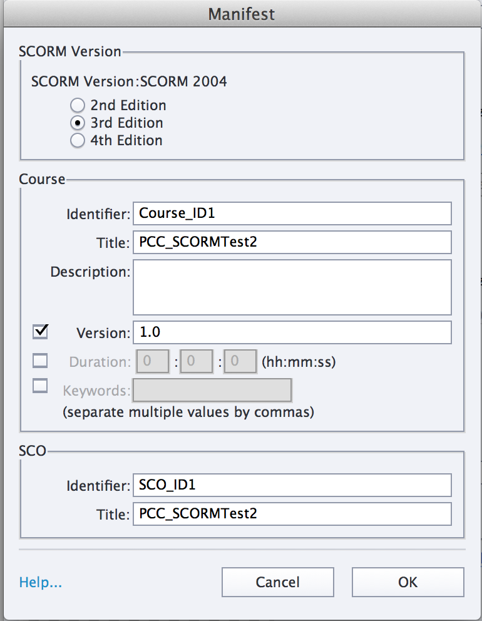The height and width of the screenshot is (621, 482).
Task: Click the Version number field
Action: (x=292, y=332)
